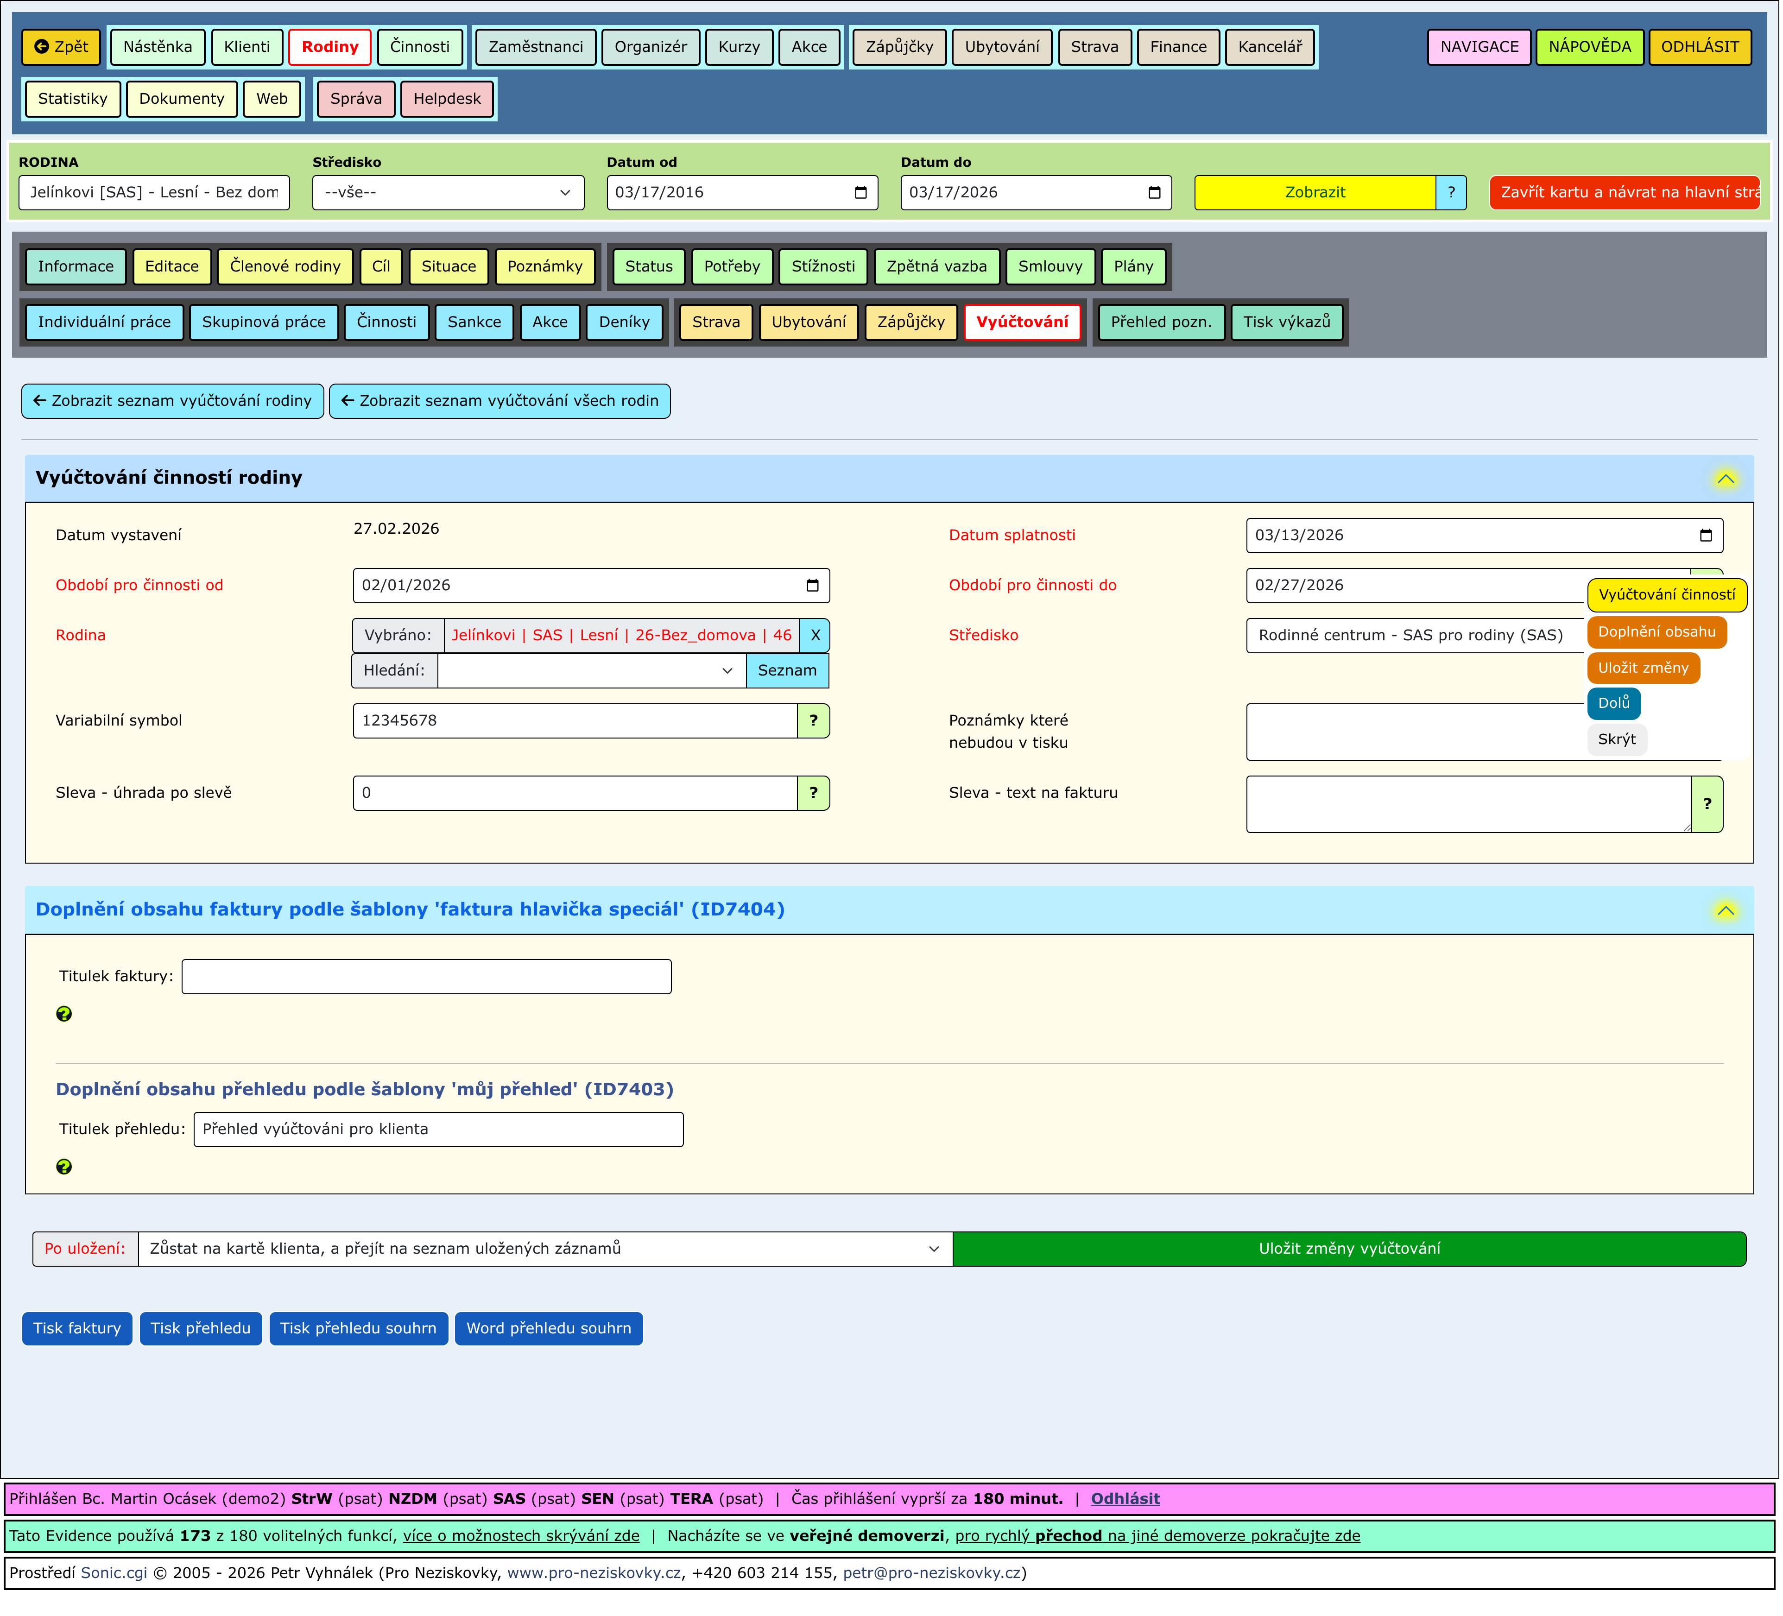
Task: Click into the Titulek faktury input field
Action: click(426, 978)
